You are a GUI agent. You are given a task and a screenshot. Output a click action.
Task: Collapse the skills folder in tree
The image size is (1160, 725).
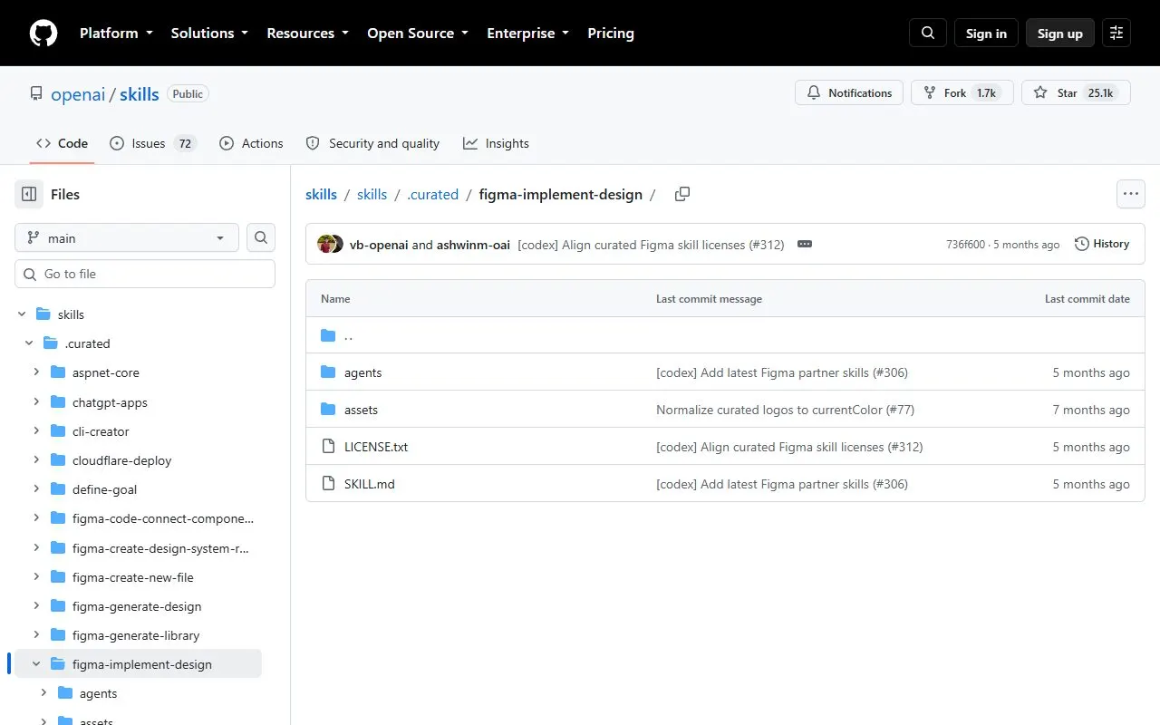(x=22, y=314)
